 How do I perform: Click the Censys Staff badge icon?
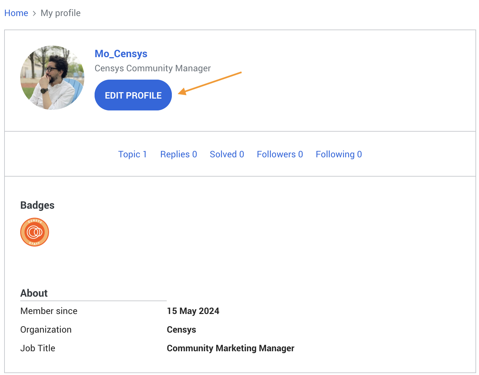35,232
